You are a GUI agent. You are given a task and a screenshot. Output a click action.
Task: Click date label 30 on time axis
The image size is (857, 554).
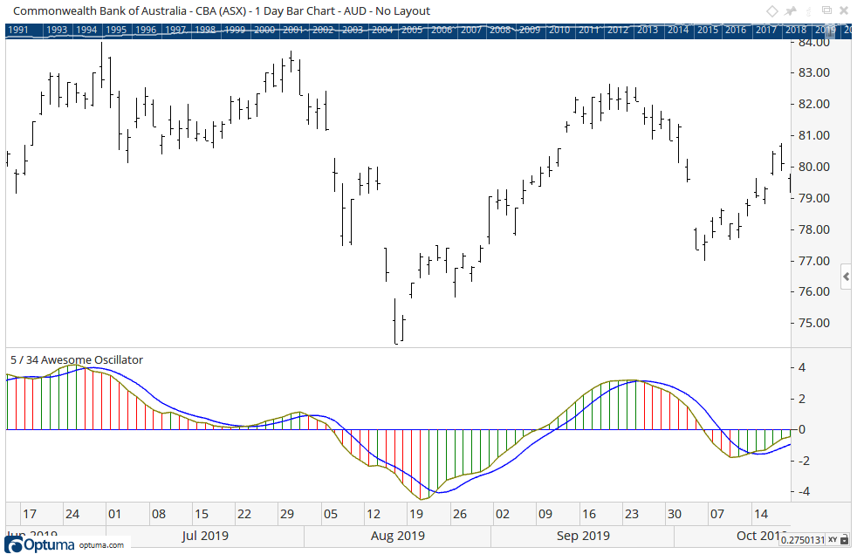click(675, 514)
